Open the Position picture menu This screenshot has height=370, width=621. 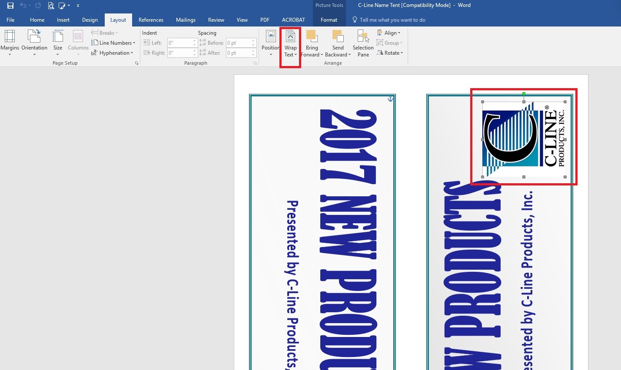pyautogui.click(x=271, y=43)
